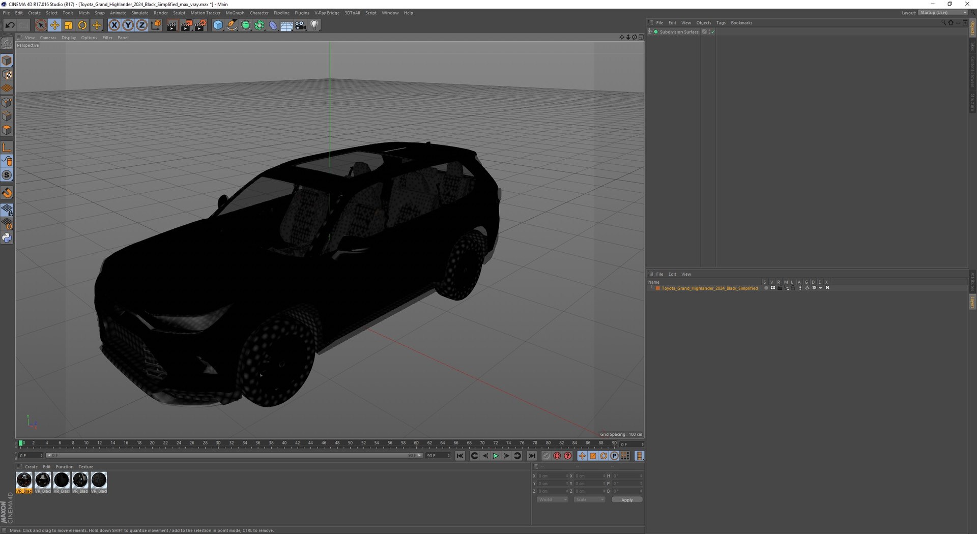Open the Layout Startup dropdown
The height and width of the screenshot is (534, 977).
(943, 13)
